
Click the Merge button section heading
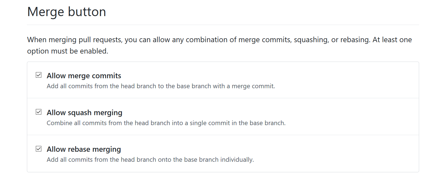66,12
